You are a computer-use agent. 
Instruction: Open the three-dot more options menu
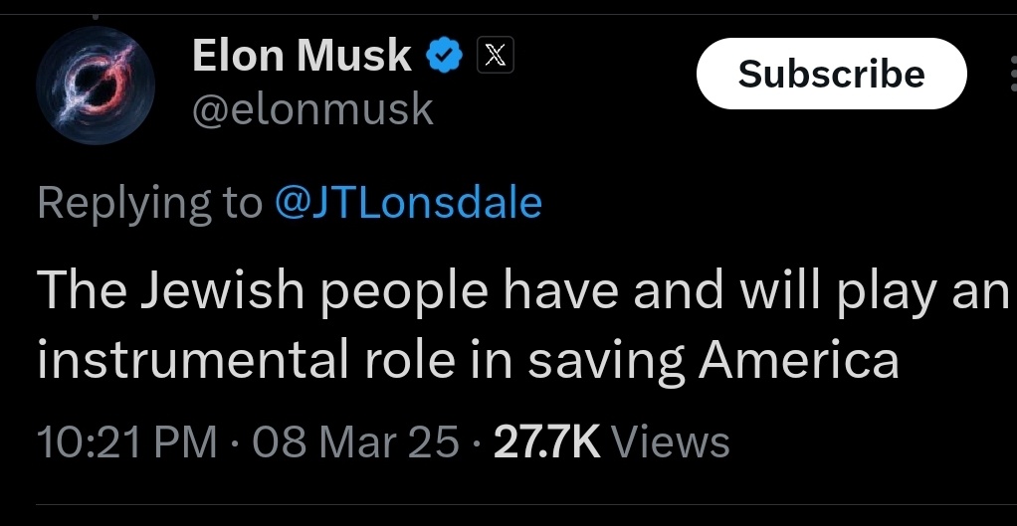[1012, 74]
